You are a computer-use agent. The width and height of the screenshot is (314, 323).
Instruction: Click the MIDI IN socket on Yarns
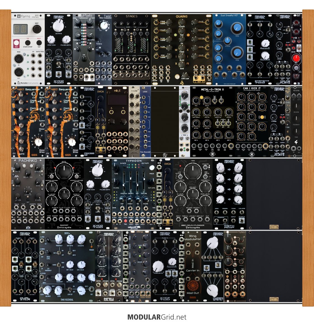click(x=19, y=59)
